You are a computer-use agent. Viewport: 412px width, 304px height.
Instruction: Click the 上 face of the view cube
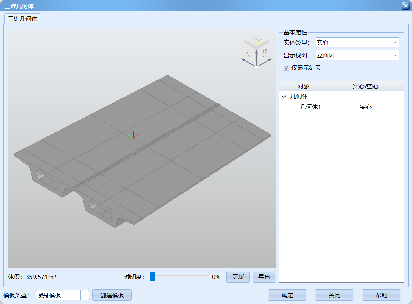pos(258,38)
